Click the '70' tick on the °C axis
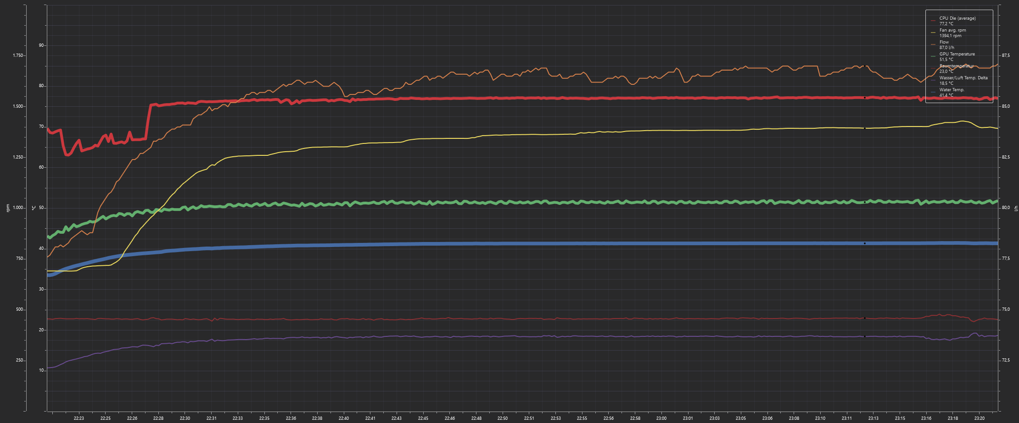This screenshot has height=423, width=1019. click(41, 127)
